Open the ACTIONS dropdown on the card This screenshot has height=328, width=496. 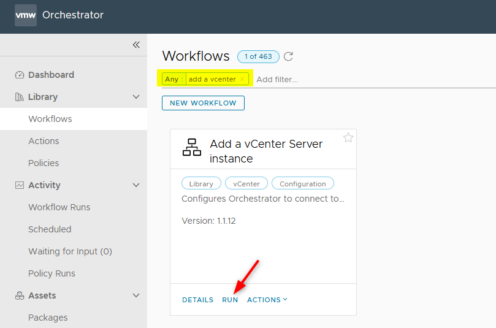coord(267,300)
